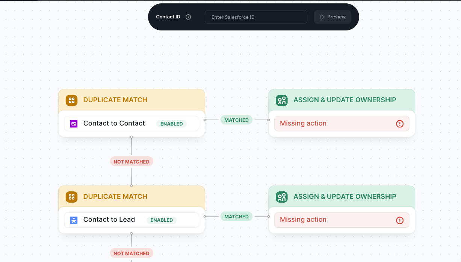Screen dimensions: 461x262
Task: Click the Contact ID label
Action: (x=168, y=17)
